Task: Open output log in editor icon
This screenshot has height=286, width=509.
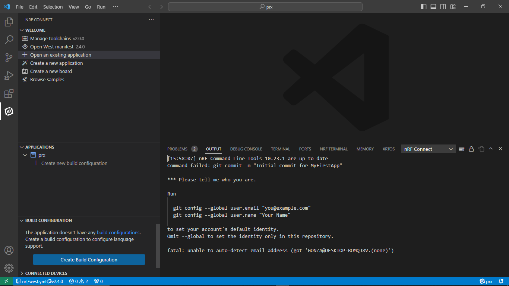Action: click(481, 149)
